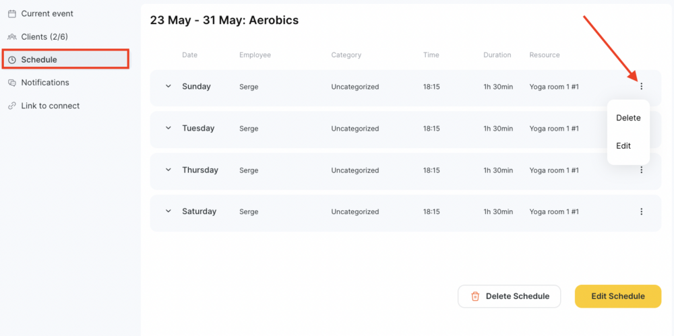This screenshot has height=336, width=674.
Task: Expand the Tuesday schedule row
Action: [x=168, y=128]
